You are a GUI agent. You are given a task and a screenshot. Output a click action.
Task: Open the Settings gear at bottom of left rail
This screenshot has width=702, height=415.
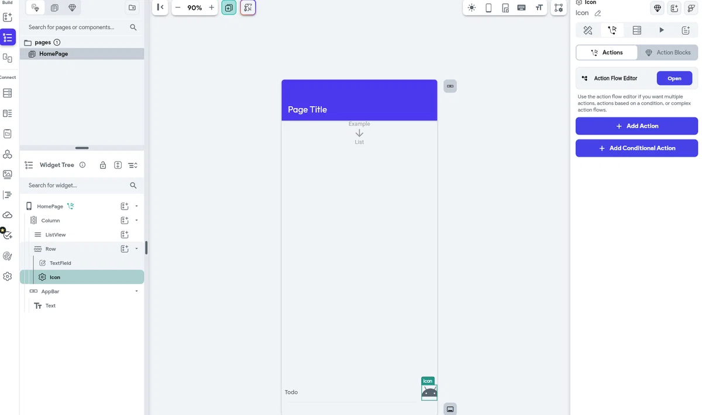(8, 276)
